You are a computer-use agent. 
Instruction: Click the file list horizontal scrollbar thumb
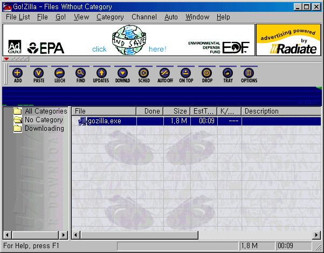point(139,235)
